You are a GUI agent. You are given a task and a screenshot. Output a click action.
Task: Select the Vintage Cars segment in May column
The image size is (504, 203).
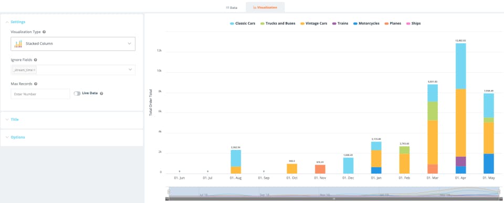[x=489, y=138]
